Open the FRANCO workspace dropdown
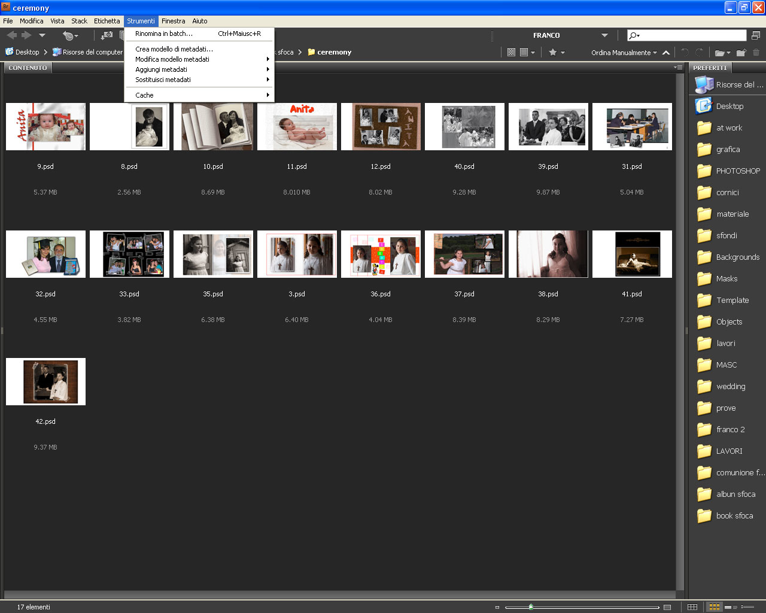 (604, 35)
